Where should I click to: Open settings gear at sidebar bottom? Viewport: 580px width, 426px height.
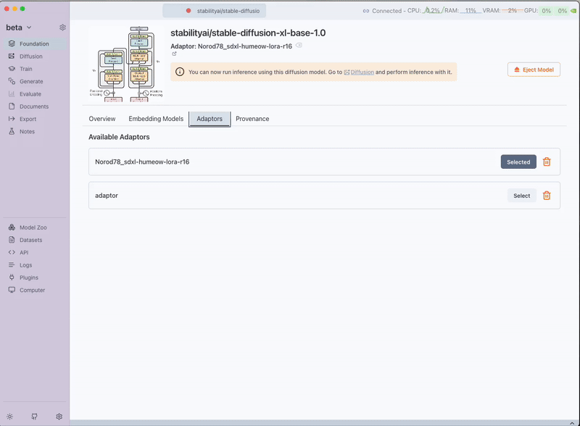59,417
